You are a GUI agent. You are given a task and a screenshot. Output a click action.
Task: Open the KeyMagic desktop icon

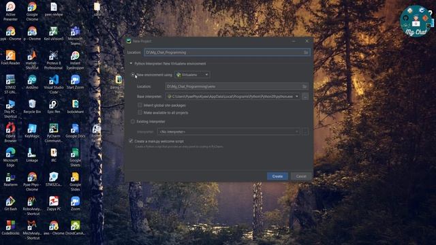pyautogui.click(x=32, y=131)
